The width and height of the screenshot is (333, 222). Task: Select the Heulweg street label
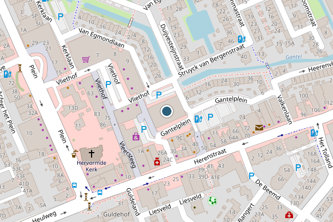pos(44,216)
